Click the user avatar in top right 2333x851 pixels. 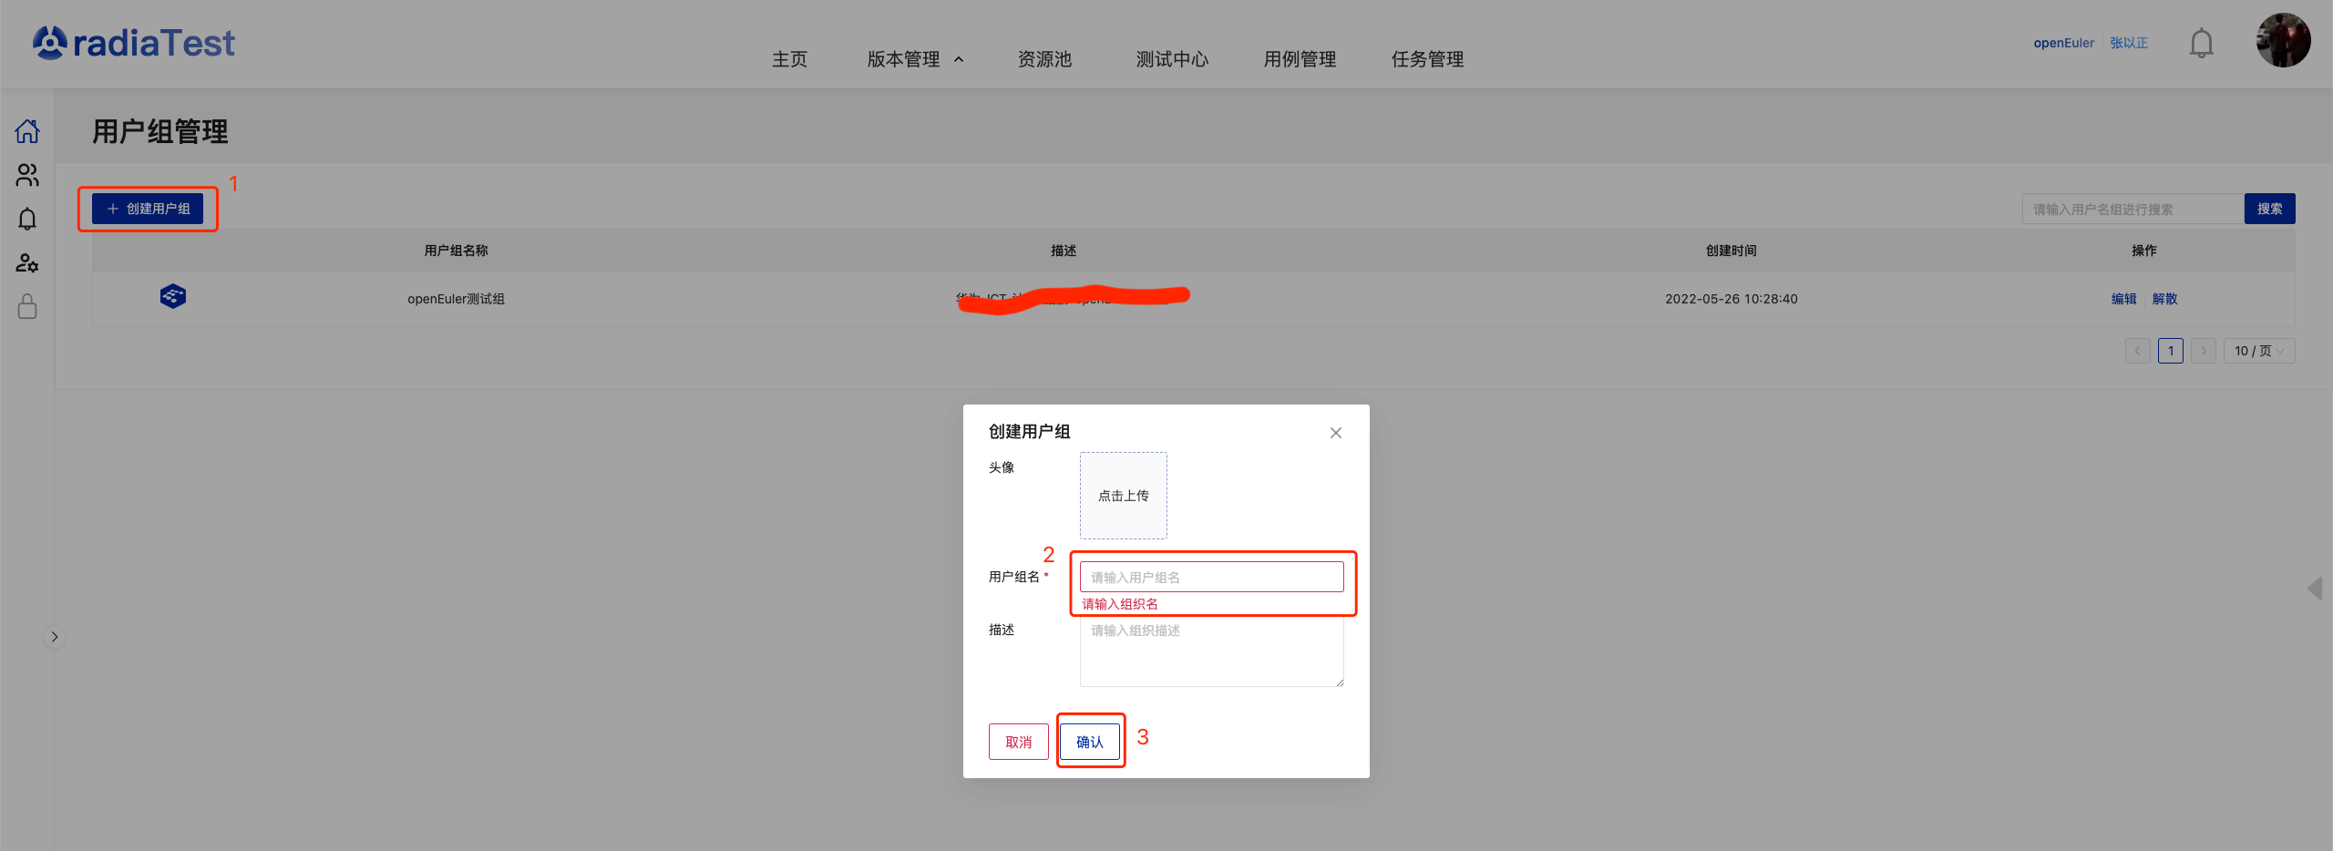point(2283,41)
